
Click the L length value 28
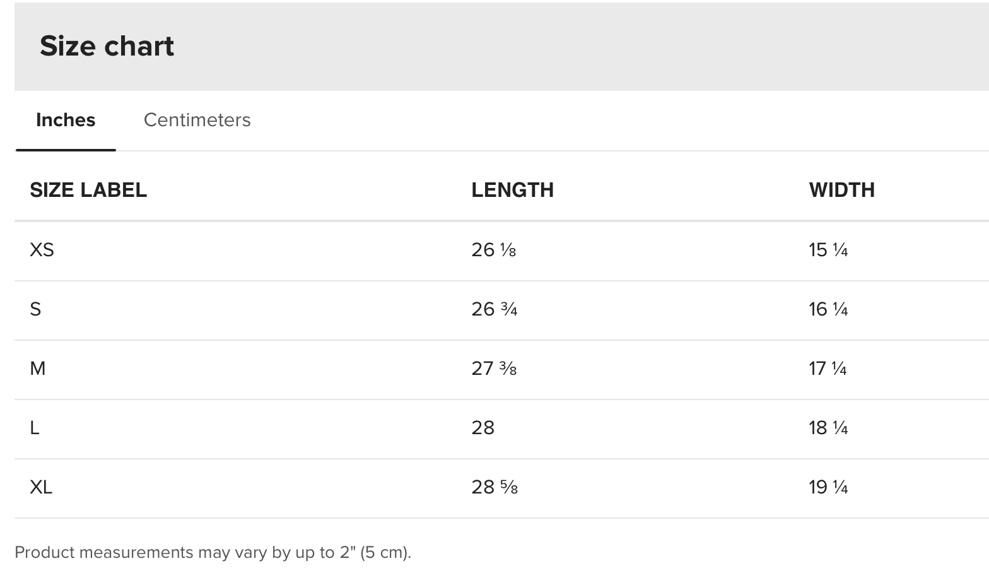[x=483, y=428]
